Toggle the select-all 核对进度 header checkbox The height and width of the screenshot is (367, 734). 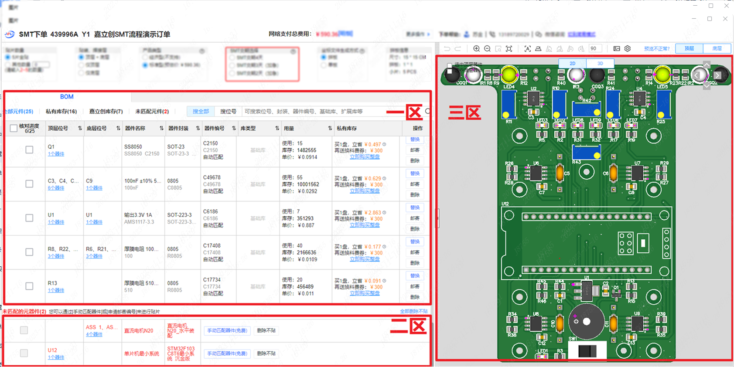pos(14,128)
